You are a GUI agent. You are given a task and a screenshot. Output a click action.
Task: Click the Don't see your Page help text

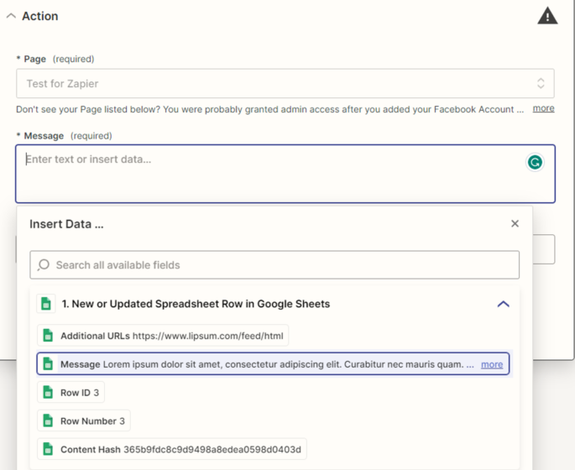pos(269,109)
